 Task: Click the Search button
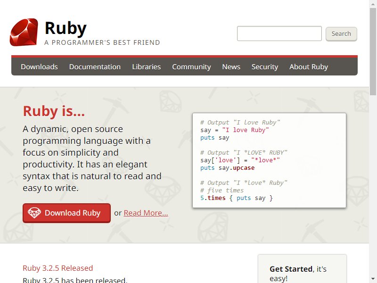(341, 33)
